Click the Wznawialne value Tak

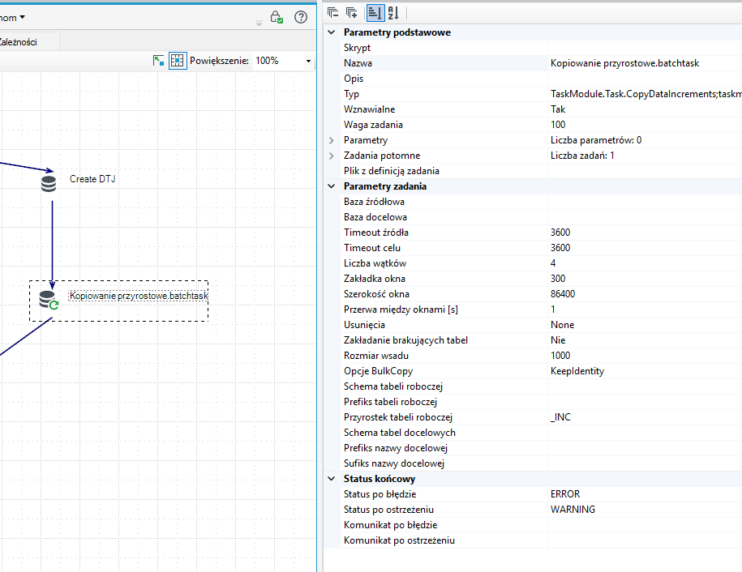pyautogui.click(x=558, y=109)
